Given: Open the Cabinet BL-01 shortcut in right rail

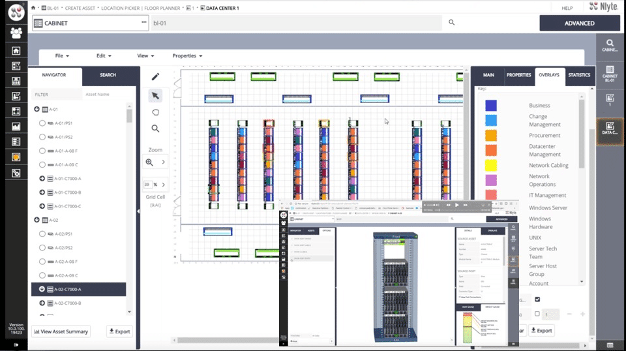Looking at the screenshot, I should [x=610, y=74].
